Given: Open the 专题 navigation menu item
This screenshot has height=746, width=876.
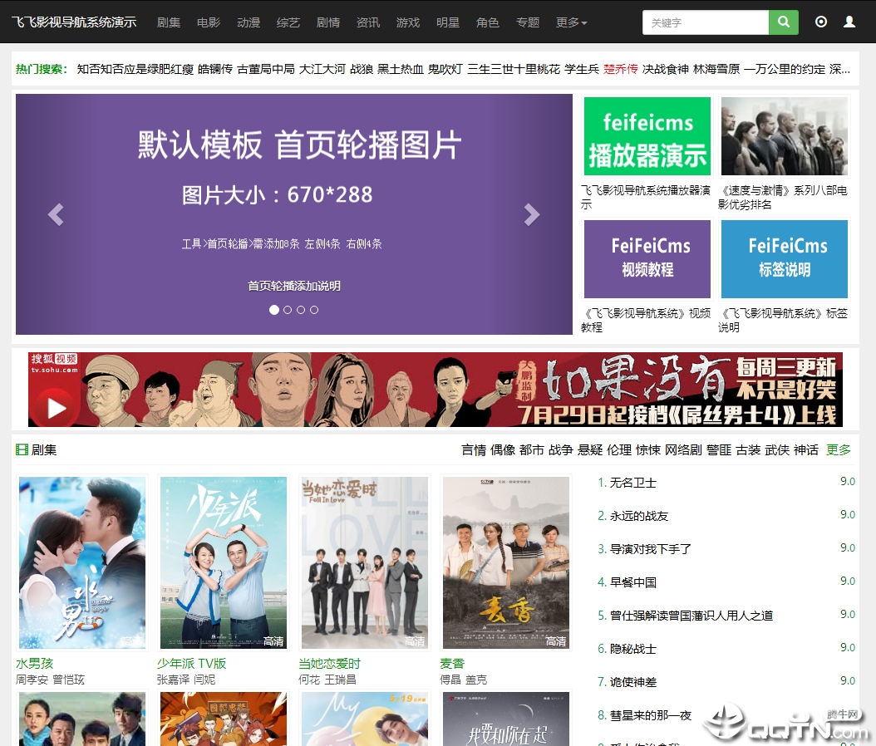Looking at the screenshot, I should click(x=528, y=22).
